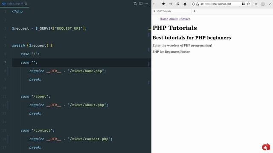
Task: Click "Best tutorials for PHP beginners" subheading
Action: (192, 38)
